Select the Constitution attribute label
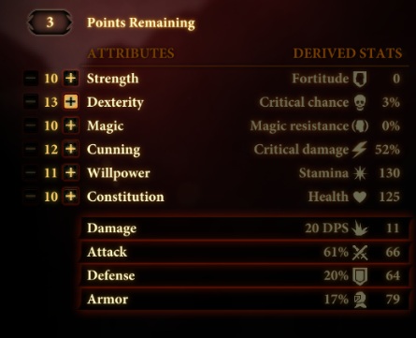 [x=125, y=197]
